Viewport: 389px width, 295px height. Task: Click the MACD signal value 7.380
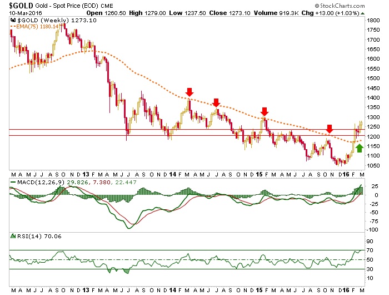(102, 183)
